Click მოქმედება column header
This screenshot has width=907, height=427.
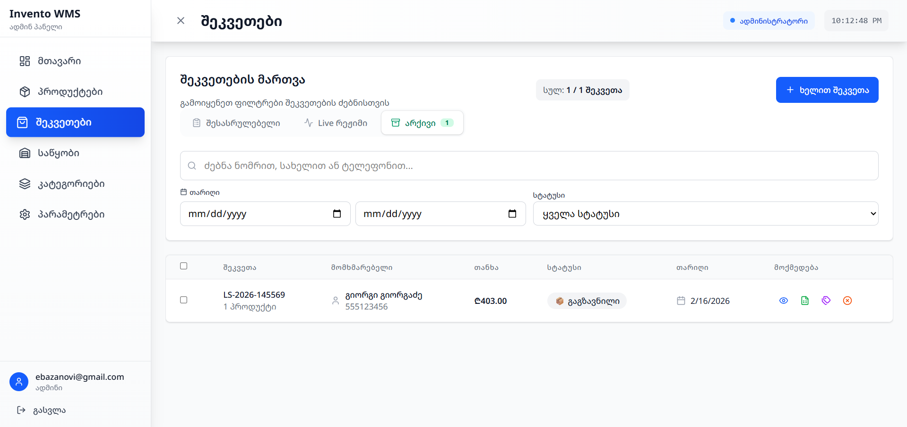796,268
